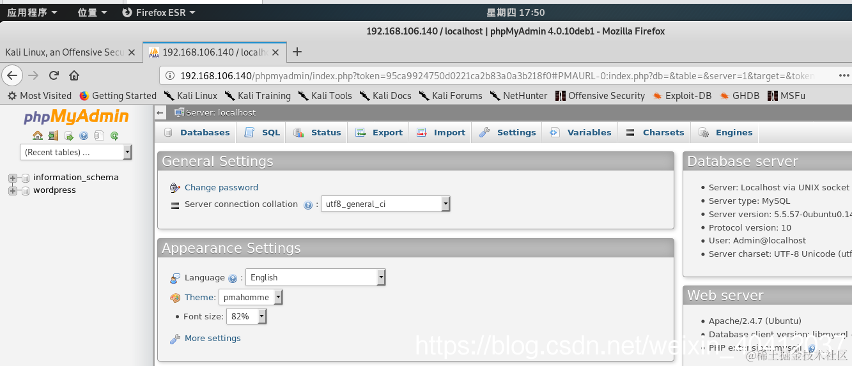Open the 位置 places menu
The height and width of the screenshot is (366, 852).
[x=93, y=12]
